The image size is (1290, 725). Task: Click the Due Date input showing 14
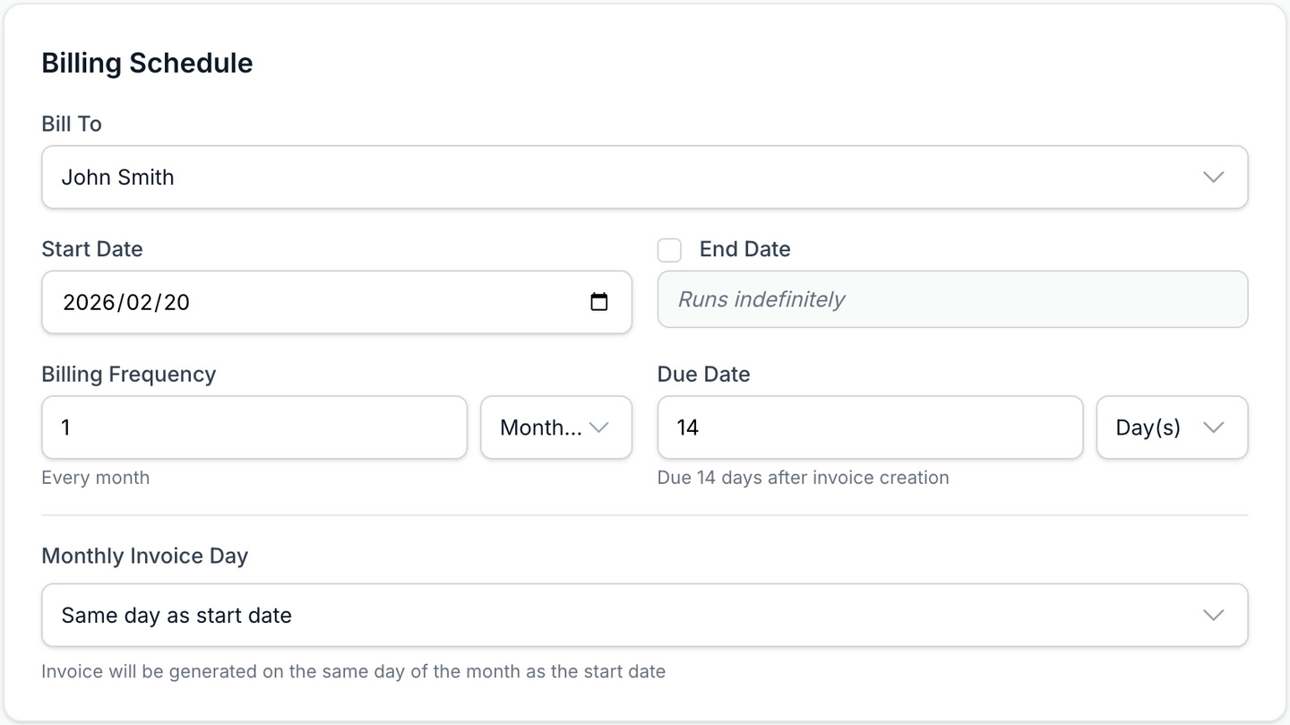pos(870,427)
